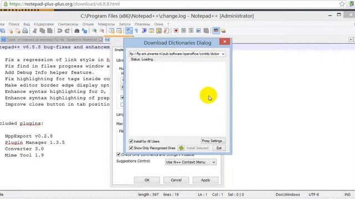The width and height of the screenshot is (355, 199).
Task: Click the green refresh icon in dictionaries dialog
Action: pyautogui.click(x=181, y=148)
